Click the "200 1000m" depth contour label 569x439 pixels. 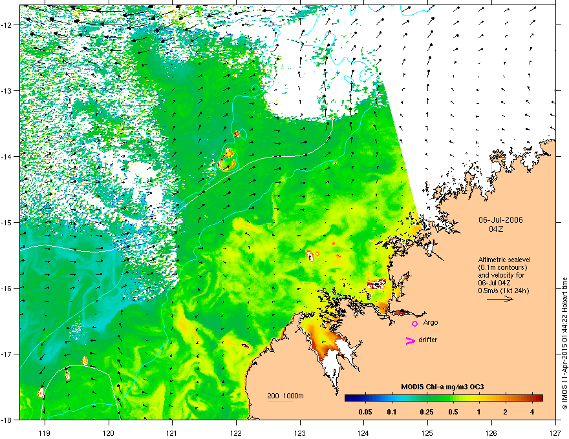click(x=286, y=396)
